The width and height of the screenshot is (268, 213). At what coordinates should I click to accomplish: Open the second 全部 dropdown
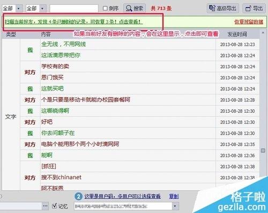click(36, 8)
